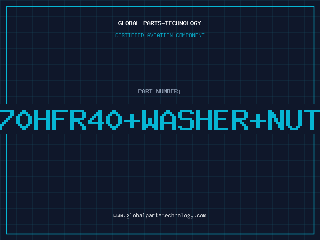The height and width of the screenshot is (240, 320).
Task: Select the 'CERTIFIED AVIATION COMPONENT' subtitle
Action: point(160,35)
